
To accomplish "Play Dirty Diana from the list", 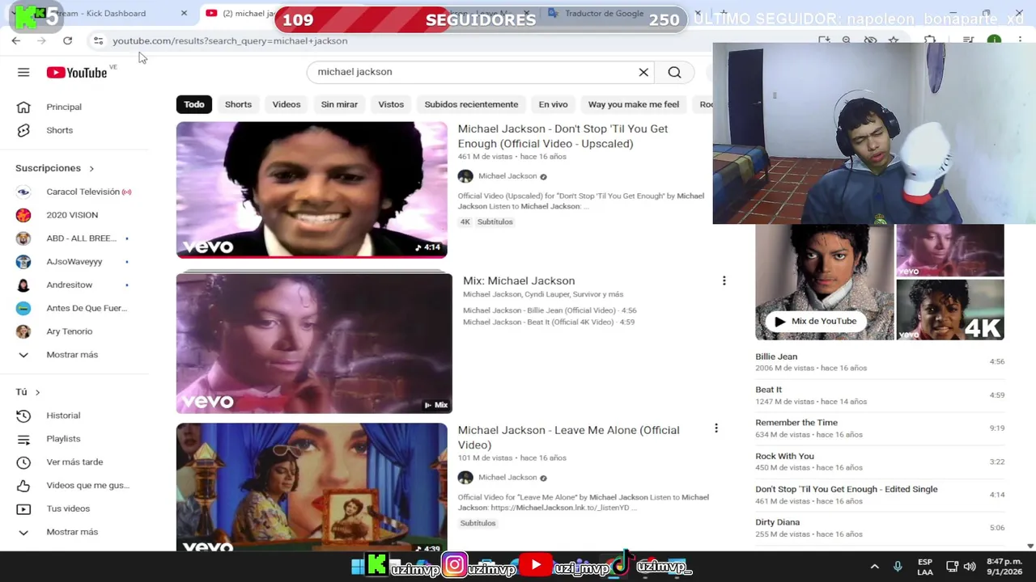I will point(880,528).
